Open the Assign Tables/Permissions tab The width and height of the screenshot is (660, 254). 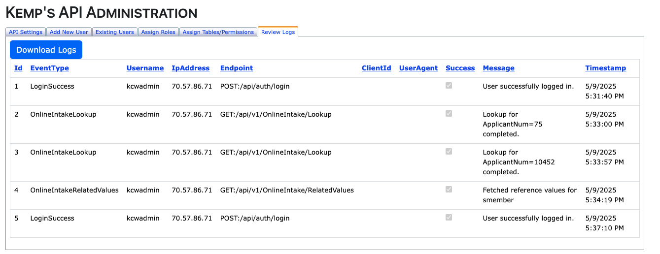218,32
